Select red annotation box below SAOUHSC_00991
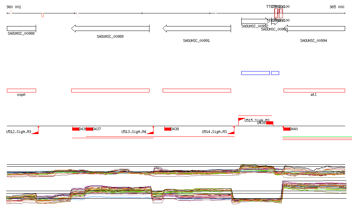Screen dimensions: 352x210 coord(197,91)
